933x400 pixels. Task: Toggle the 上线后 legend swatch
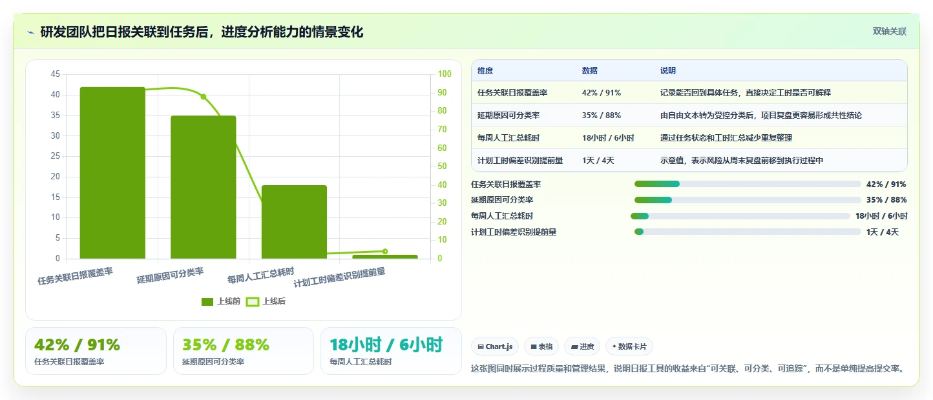(x=253, y=301)
